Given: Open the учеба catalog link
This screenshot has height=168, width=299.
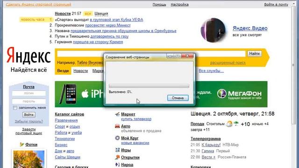Looking at the screenshot, I should click(77, 133).
